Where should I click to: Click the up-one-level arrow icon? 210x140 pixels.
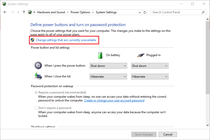[24, 12]
